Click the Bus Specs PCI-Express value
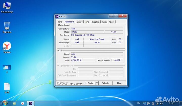The height and width of the screenshot is (106, 182). coord(97,35)
